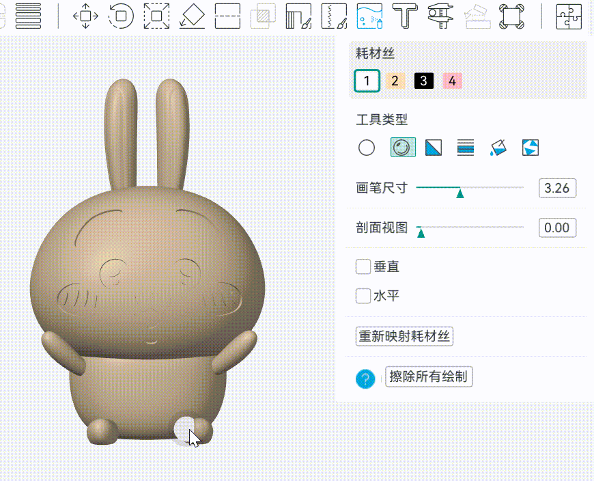594x481 pixels.
Task: Open the Text emboss tool
Action: pos(405,16)
